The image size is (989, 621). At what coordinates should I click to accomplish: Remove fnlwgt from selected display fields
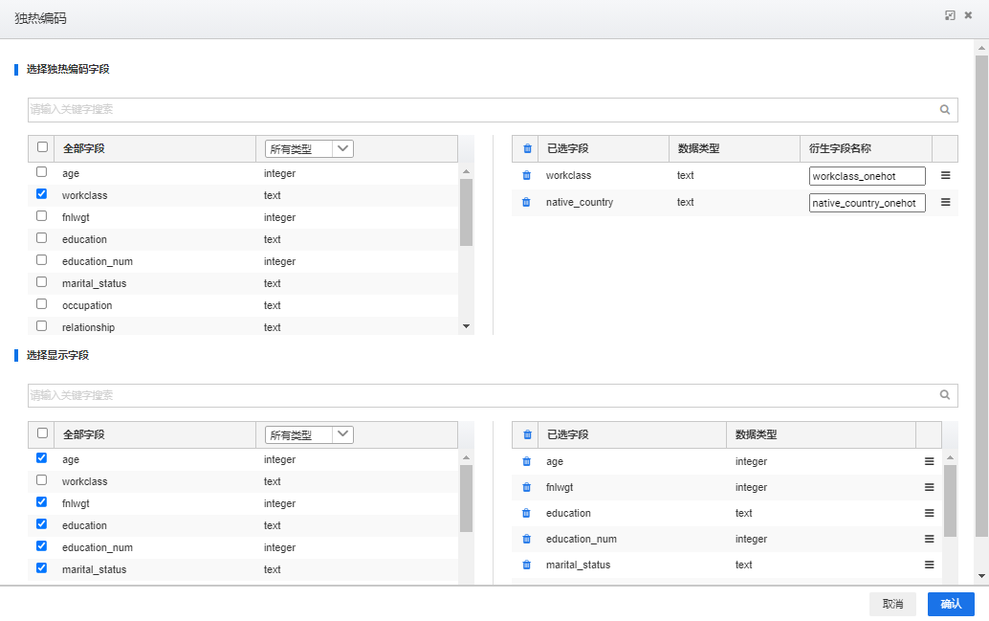pos(527,487)
